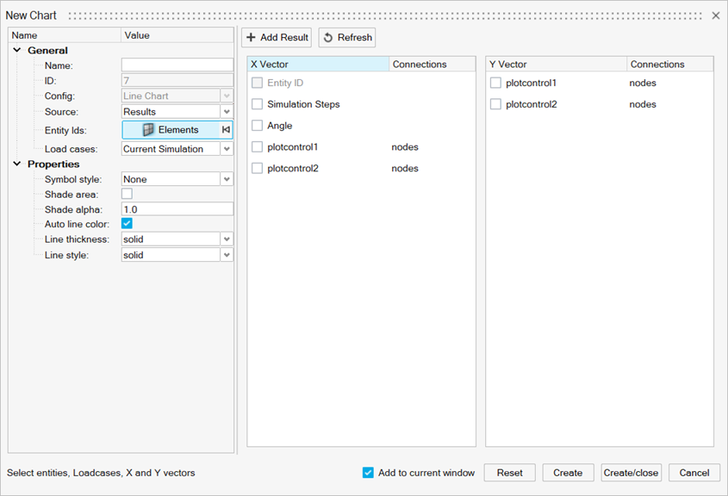Uncheck Add to current window

368,473
